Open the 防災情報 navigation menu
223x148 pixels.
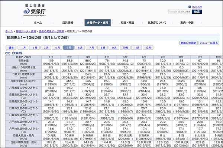click(x=68, y=23)
